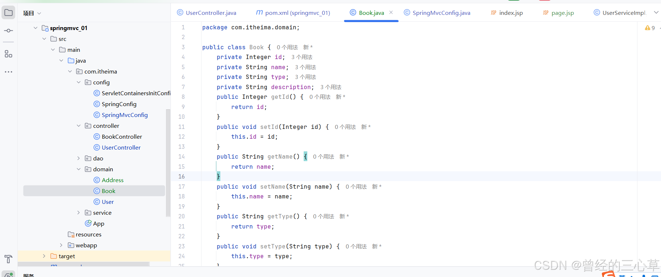Viewport: 661px width, 277px height.
Task: Place cursor on 'package com.itheima.domain;' line
Action: click(251, 28)
